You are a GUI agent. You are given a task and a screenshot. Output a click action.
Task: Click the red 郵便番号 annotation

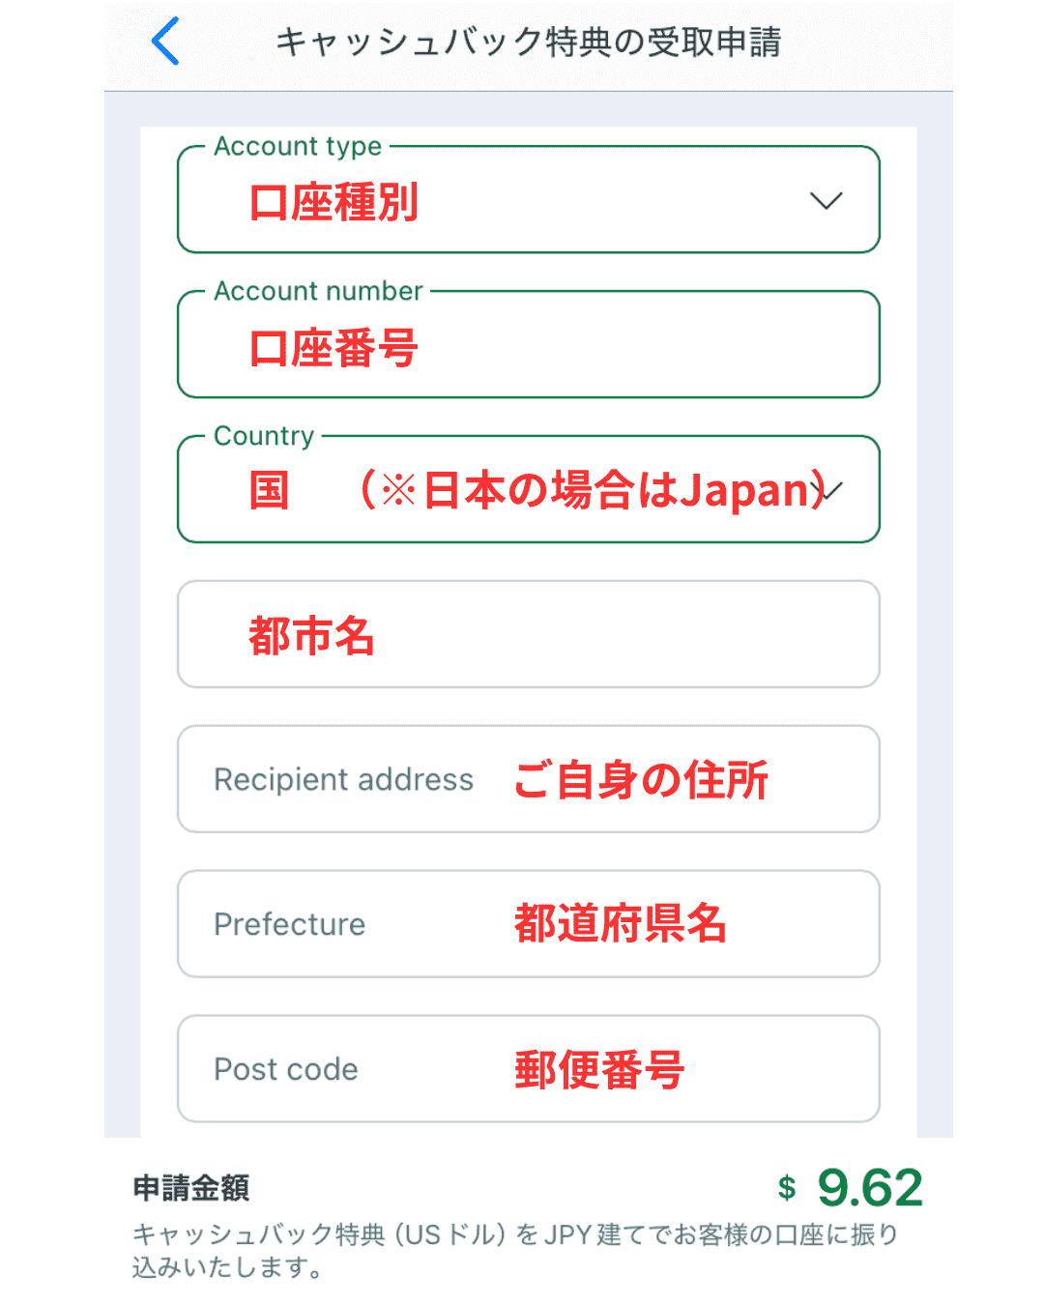[x=599, y=1070]
